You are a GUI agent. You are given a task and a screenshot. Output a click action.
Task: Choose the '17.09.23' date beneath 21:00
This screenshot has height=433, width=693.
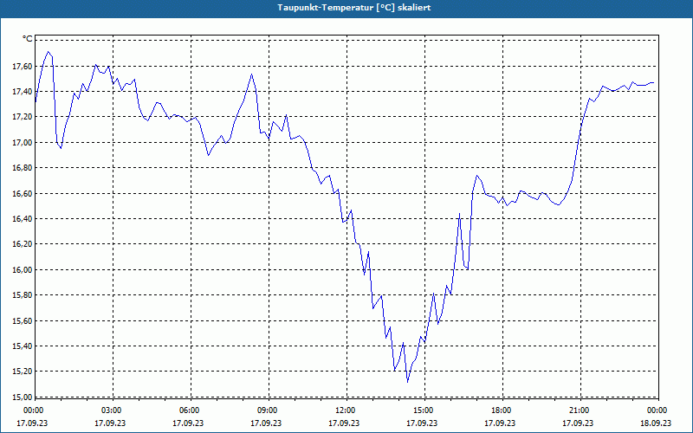coord(579,423)
